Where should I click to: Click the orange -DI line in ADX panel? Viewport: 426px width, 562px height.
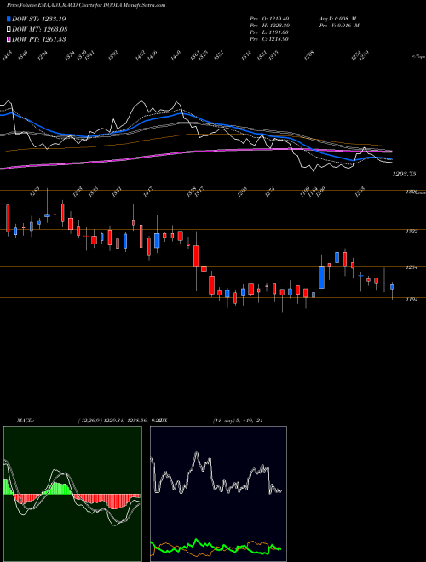coord(251,542)
